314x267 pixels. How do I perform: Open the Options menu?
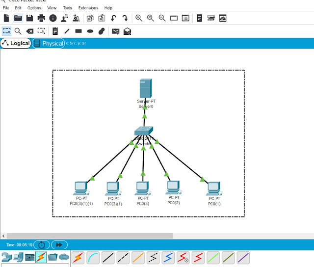pos(34,8)
